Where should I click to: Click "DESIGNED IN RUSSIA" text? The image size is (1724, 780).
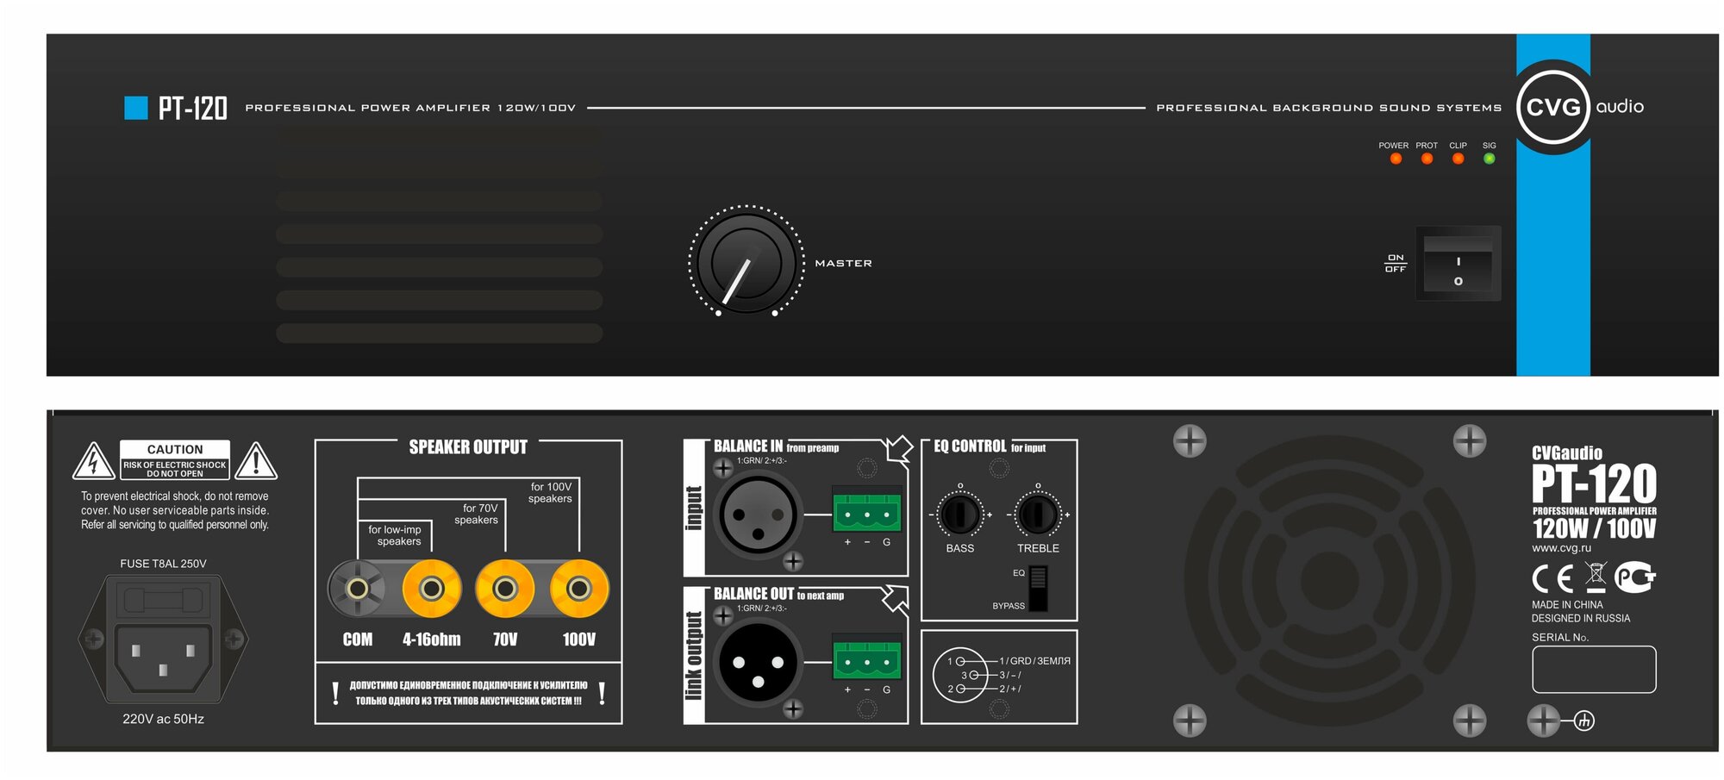(1581, 619)
